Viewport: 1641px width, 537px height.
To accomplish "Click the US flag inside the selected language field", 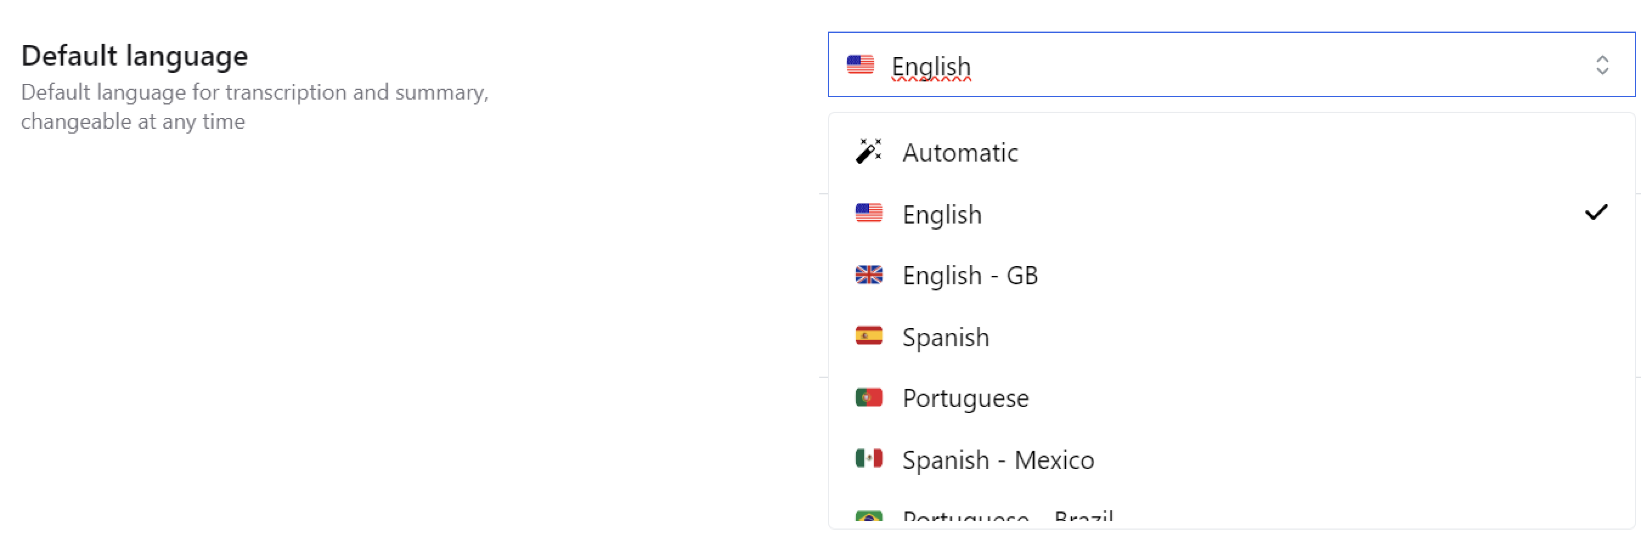I will tap(860, 65).
